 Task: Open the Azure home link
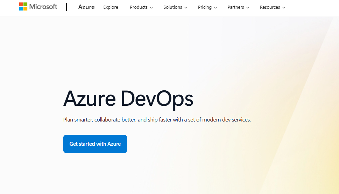[x=86, y=7]
